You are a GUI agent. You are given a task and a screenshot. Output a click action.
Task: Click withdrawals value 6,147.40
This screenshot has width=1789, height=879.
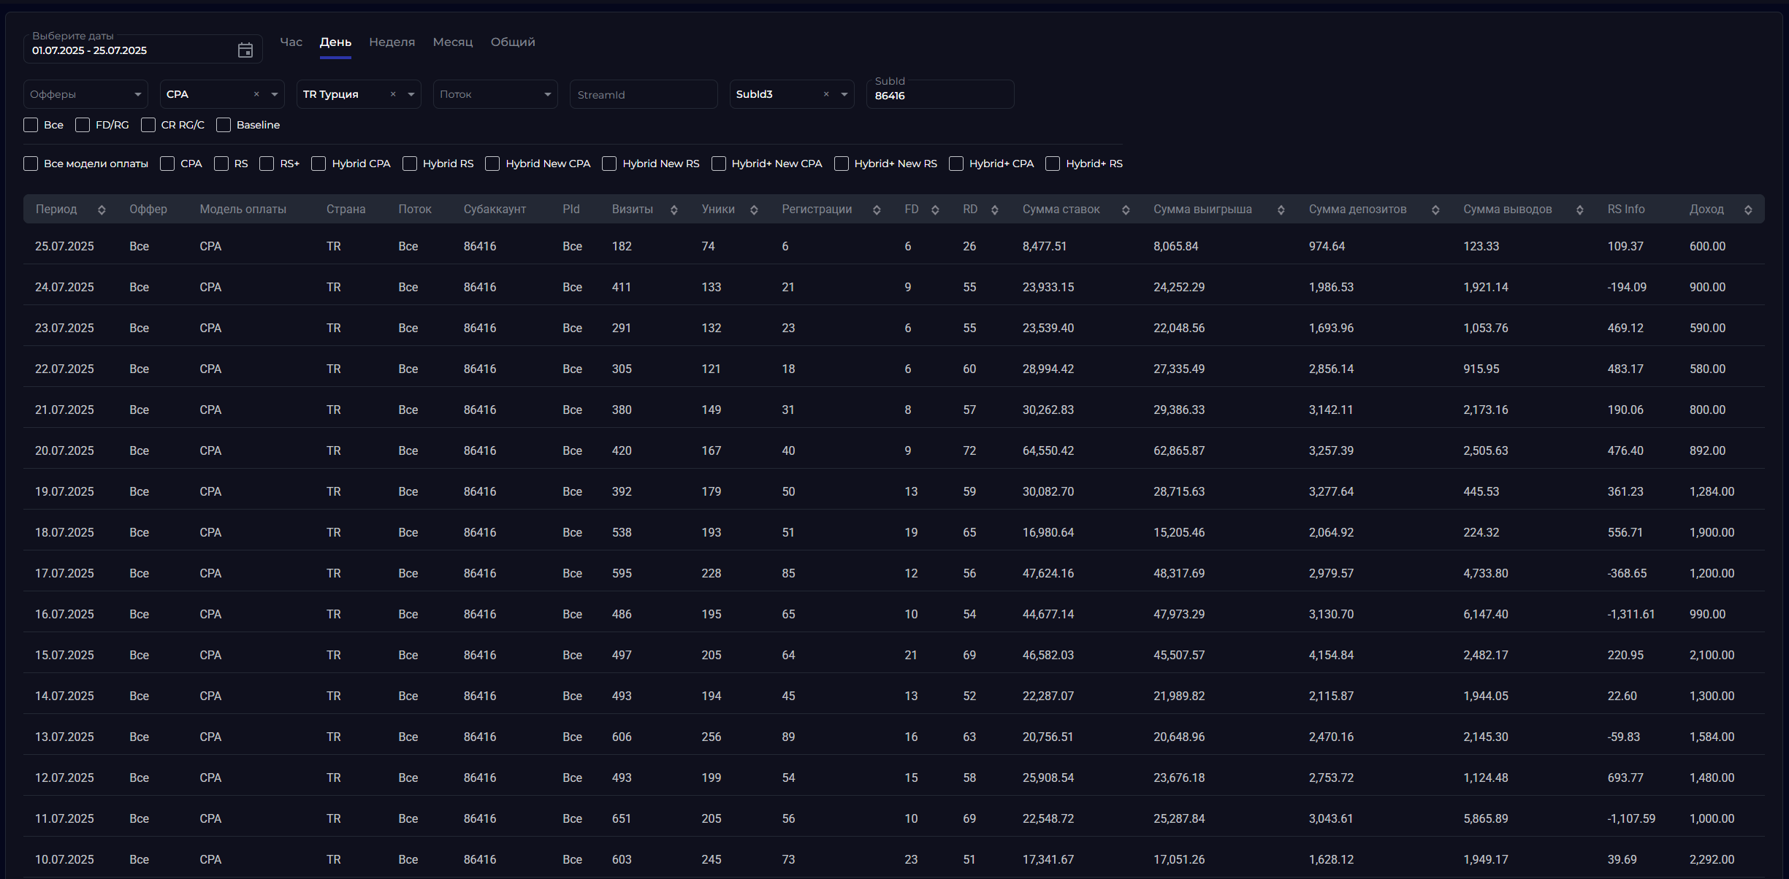(1486, 615)
